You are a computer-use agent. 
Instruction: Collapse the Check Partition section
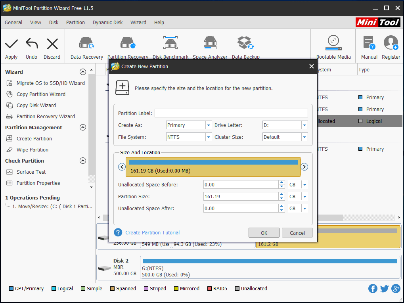click(83, 161)
